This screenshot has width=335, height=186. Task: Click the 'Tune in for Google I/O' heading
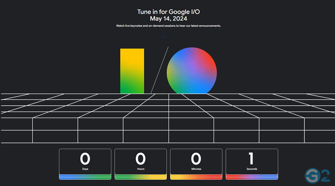pyautogui.click(x=168, y=12)
